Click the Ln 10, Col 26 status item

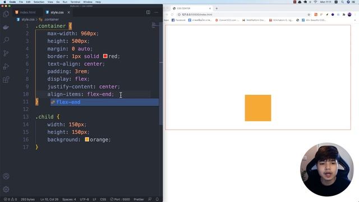pos(49,199)
